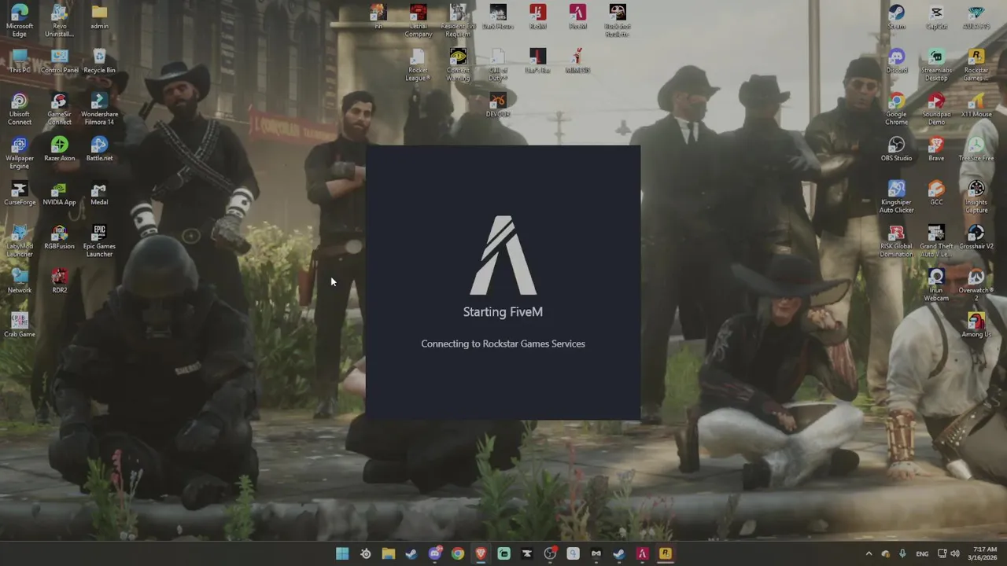Open the Wallpaper Engine shortcut
The image size is (1007, 566).
(x=20, y=153)
